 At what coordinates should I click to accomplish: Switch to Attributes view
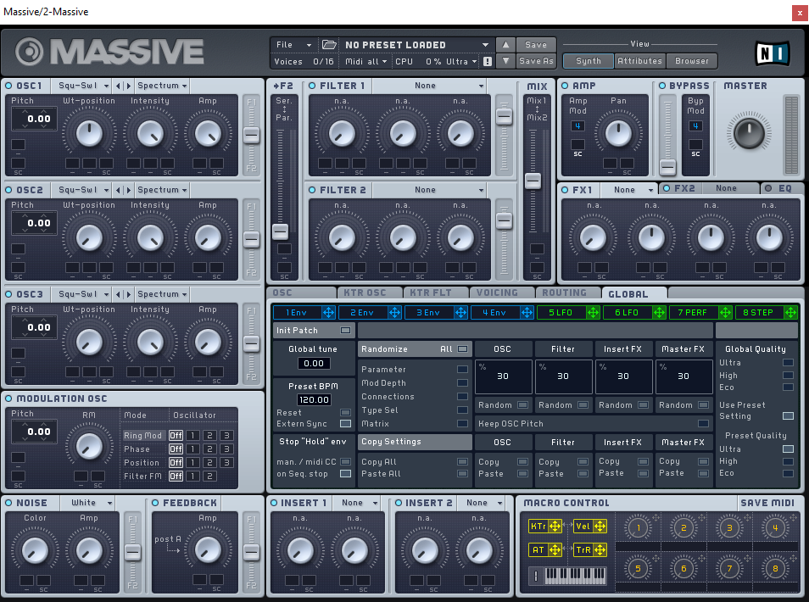(x=639, y=61)
